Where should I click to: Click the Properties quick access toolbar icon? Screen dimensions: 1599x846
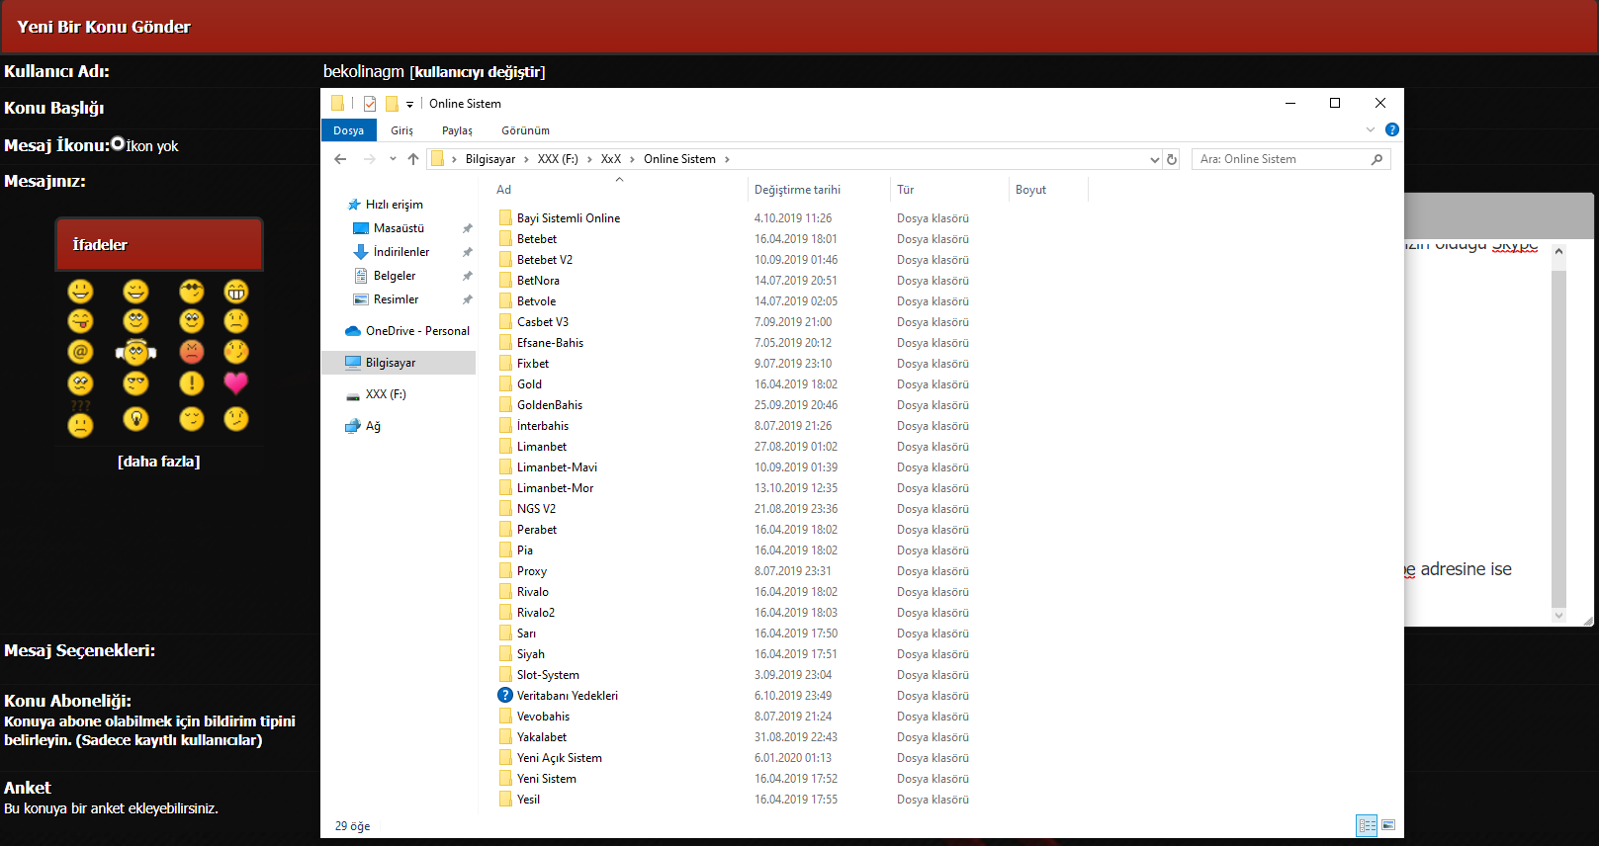[370, 104]
